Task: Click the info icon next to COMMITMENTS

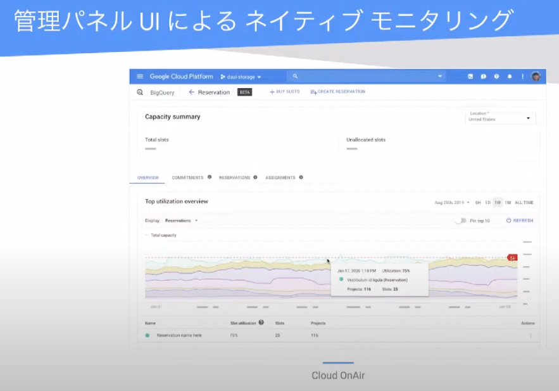Action: (x=210, y=177)
